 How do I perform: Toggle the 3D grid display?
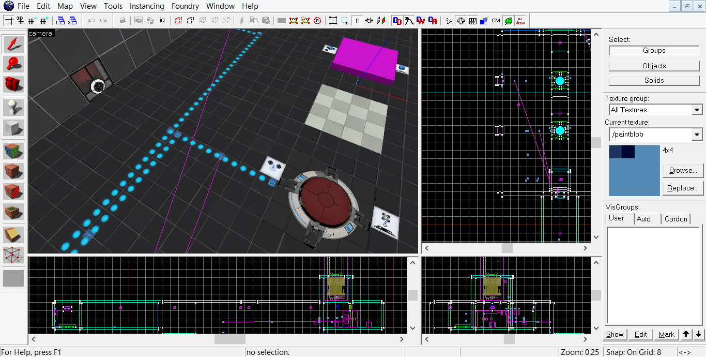click(21, 21)
